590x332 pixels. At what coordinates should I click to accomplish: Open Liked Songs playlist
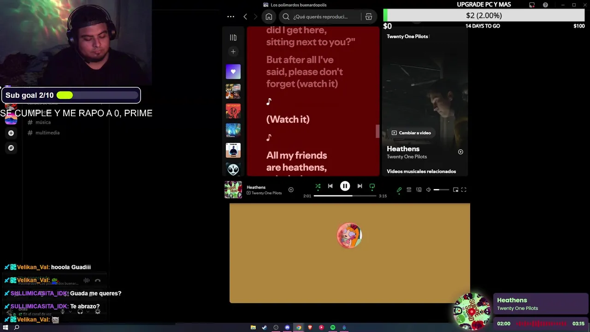pyautogui.click(x=233, y=71)
